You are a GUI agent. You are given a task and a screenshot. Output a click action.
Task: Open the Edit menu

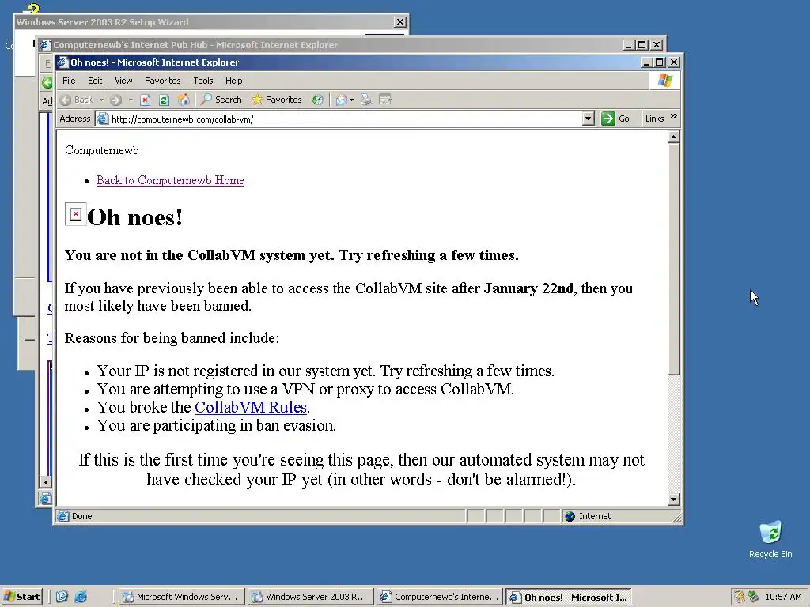pyautogui.click(x=95, y=81)
